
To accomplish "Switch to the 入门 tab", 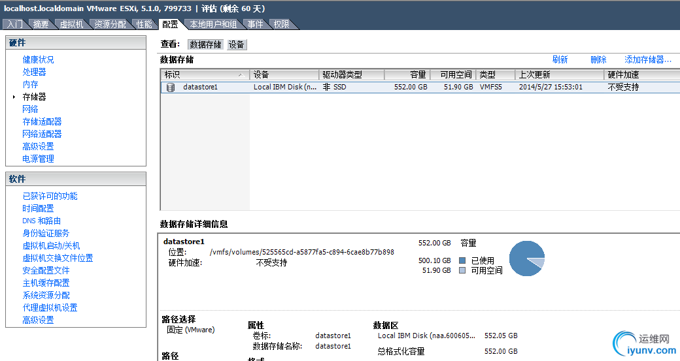I will pyautogui.click(x=15, y=24).
